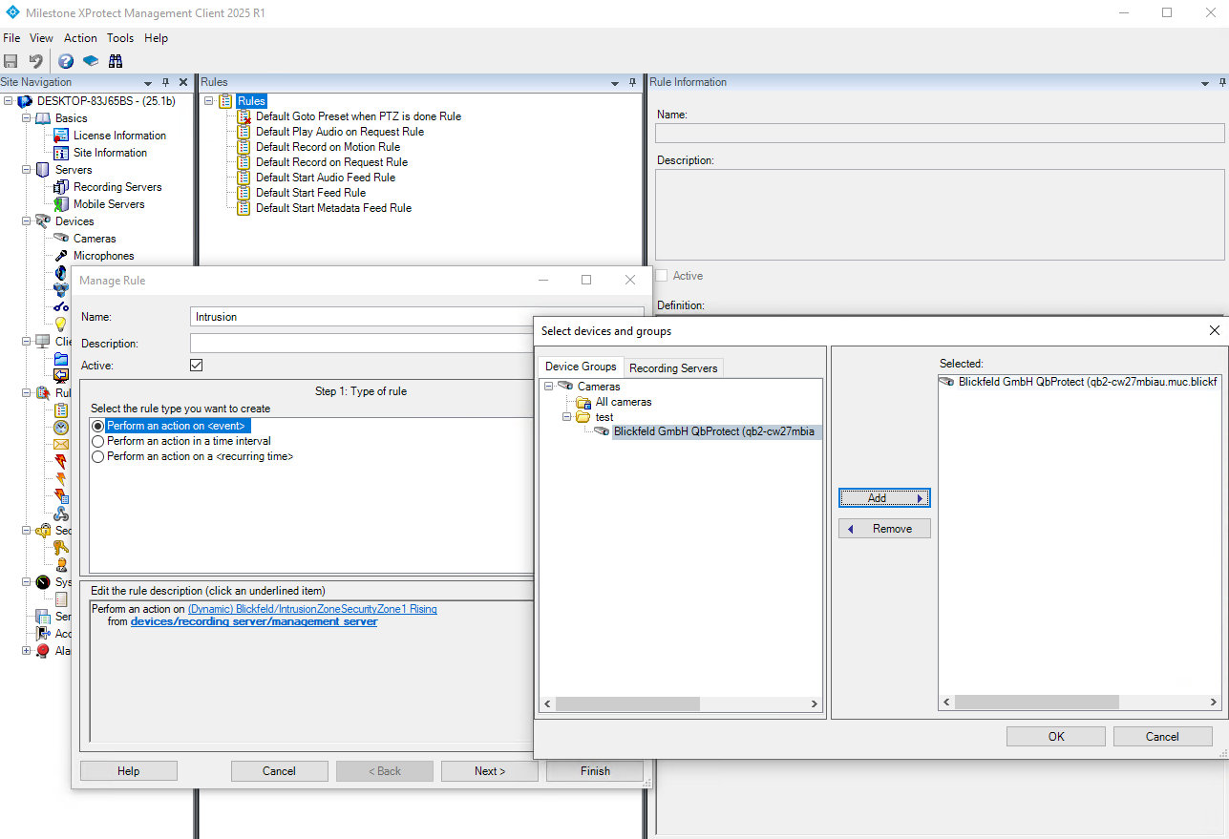Uncheck the Active checkbox in Manage Rule
Viewport: 1229px width, 839px height.
pos(197,366)
